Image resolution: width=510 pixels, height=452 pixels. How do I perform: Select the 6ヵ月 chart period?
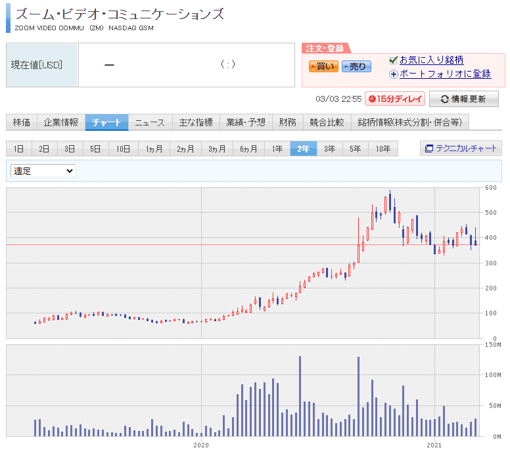tap(248, 148)
